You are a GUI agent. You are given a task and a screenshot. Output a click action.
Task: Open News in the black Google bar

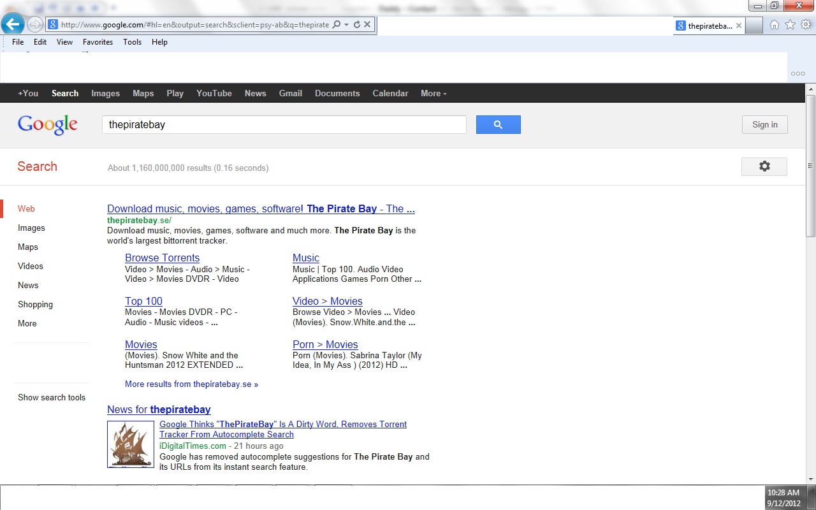point(255,93)
